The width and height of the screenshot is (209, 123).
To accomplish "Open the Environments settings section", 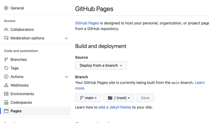I will tap(36, 94).
